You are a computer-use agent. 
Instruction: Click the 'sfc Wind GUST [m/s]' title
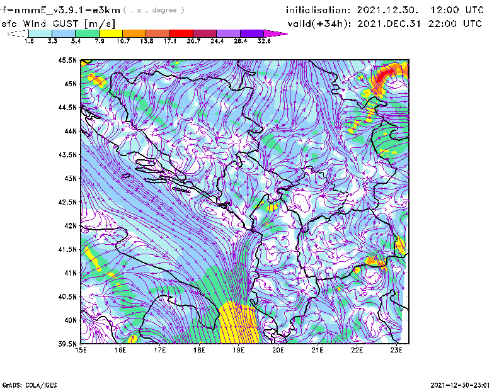coord(58,24)
